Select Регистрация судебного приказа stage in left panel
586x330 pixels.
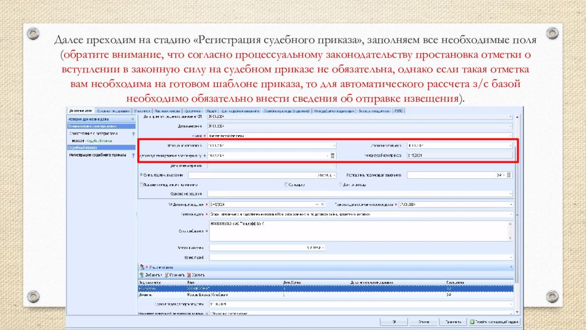[x=97, y=155]
